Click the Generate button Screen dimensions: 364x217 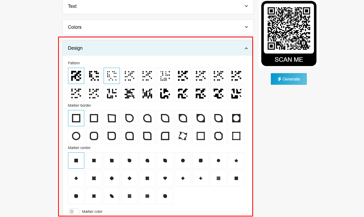[x=289, y=79]
